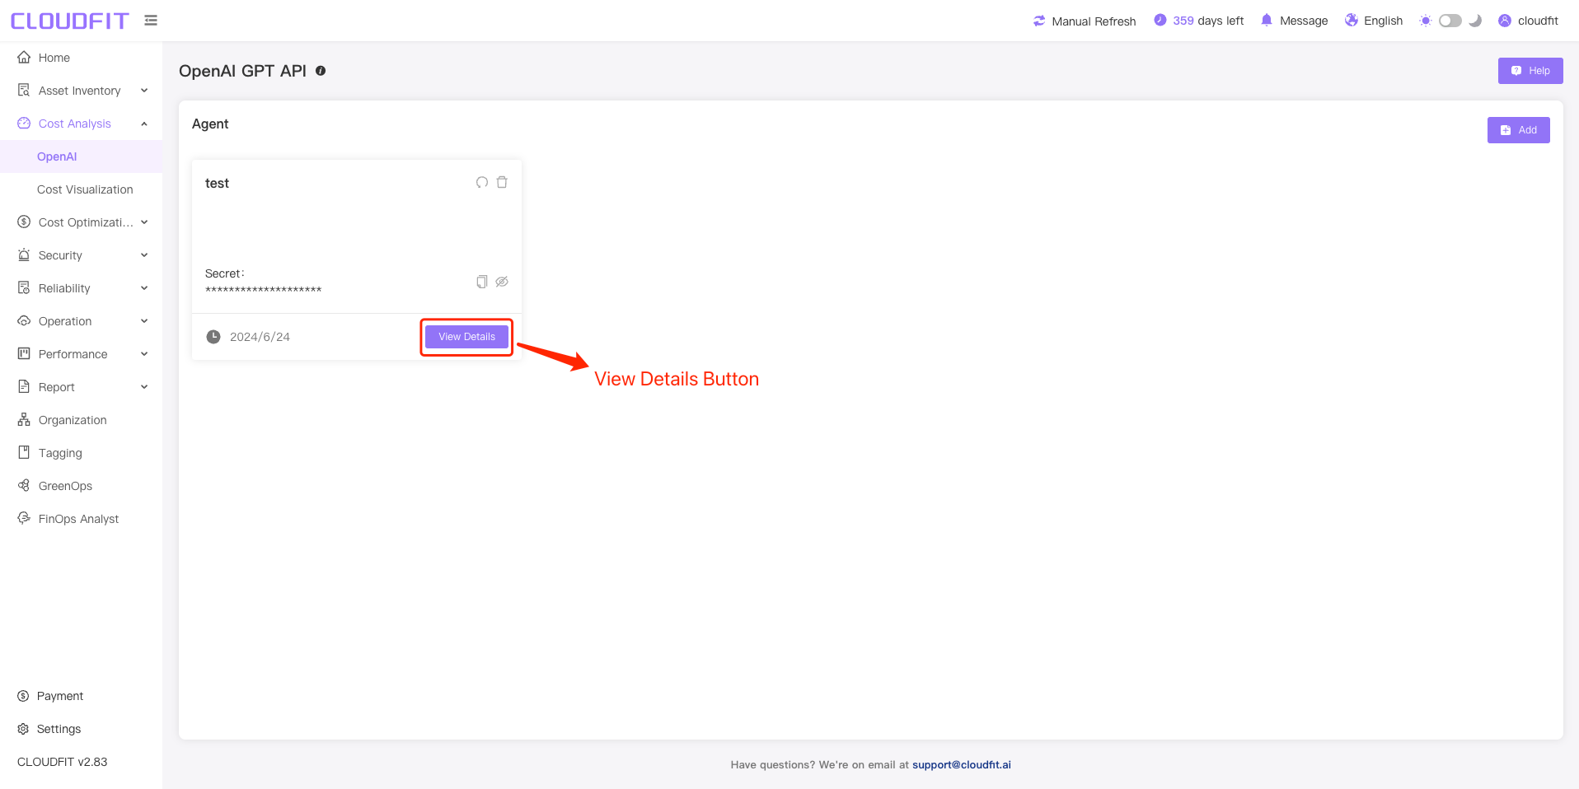1579x789 pixels.
Task: Click the Operation cloud icon
Action: click(x=24, y=321)
